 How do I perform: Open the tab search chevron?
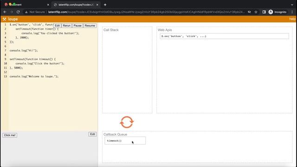(x=292, y=5)
